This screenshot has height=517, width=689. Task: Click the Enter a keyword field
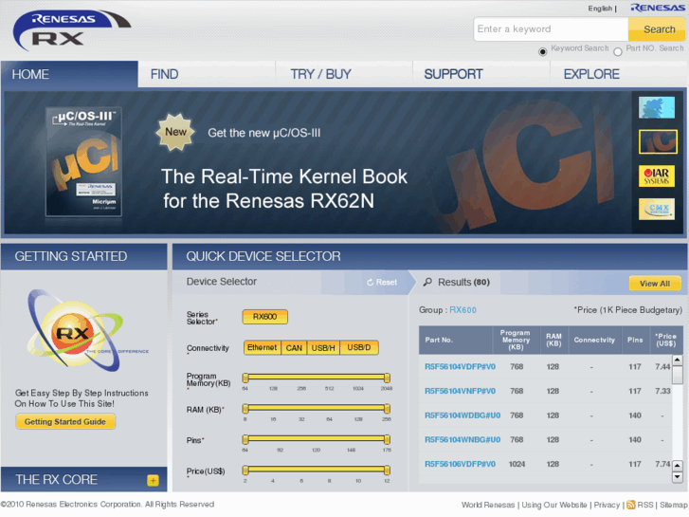click(551, 29)
